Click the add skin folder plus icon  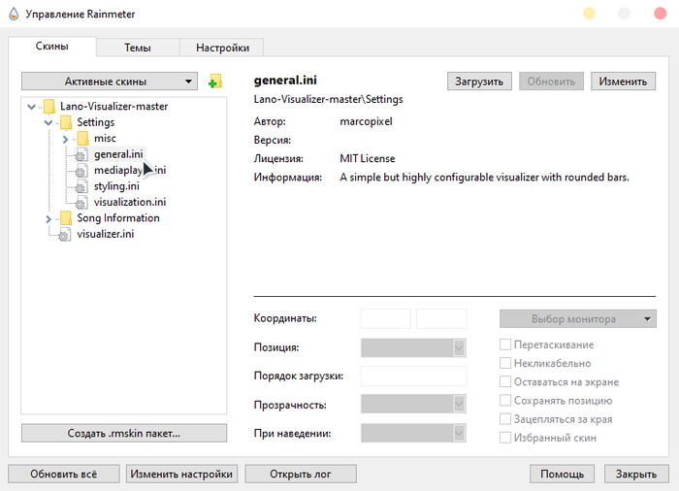(x=215, y=82)
